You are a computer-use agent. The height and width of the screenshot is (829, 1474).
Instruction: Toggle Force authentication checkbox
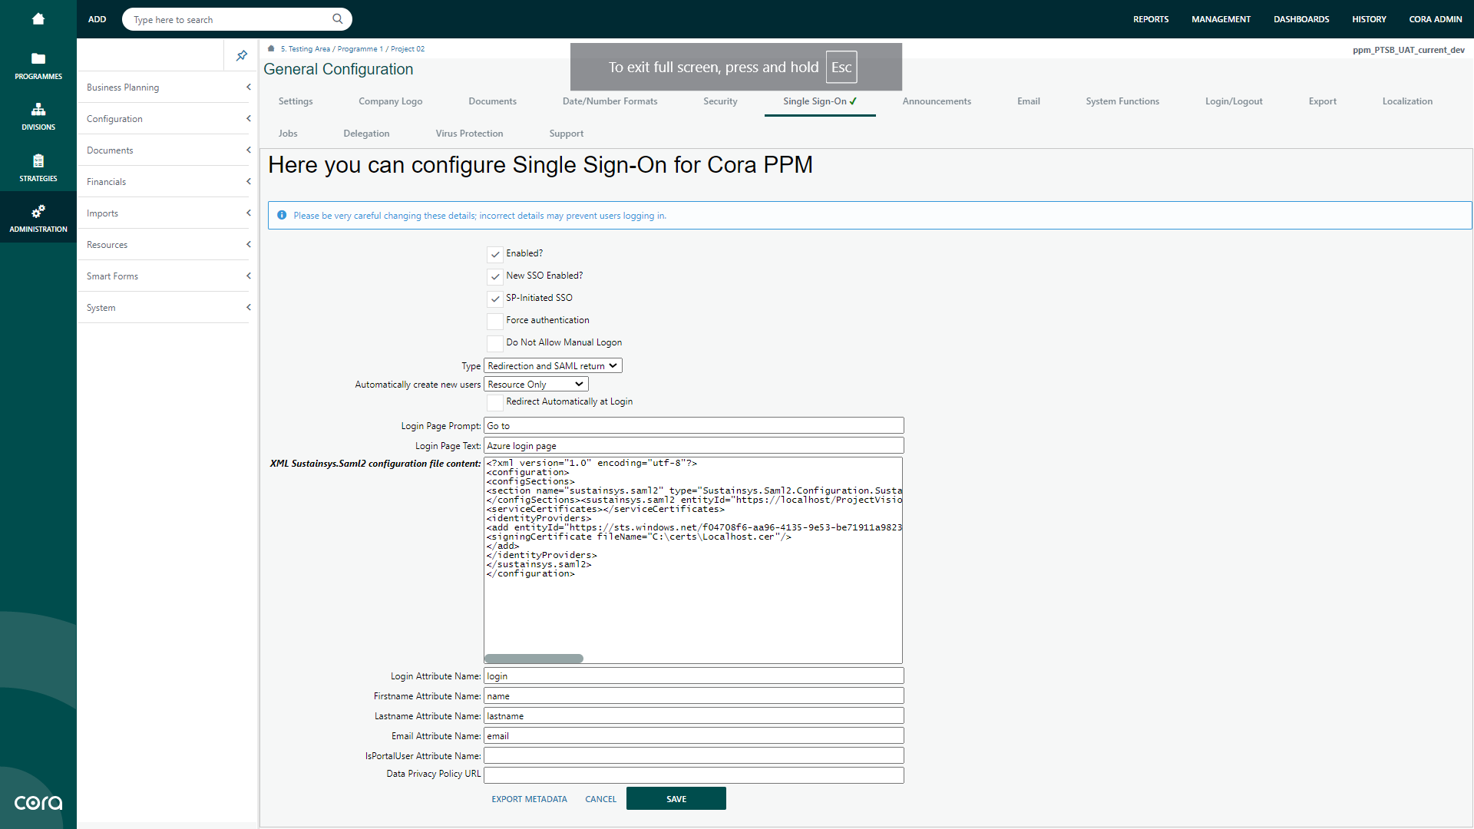tap(495, 321)
